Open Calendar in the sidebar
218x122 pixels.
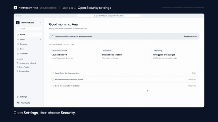pyautogui.click(x=28, y=54)
